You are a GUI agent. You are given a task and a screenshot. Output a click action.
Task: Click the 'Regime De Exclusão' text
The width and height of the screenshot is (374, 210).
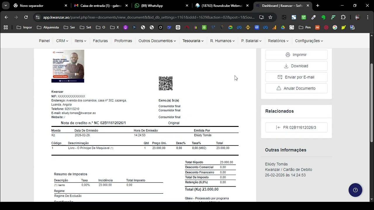[68, 196]
